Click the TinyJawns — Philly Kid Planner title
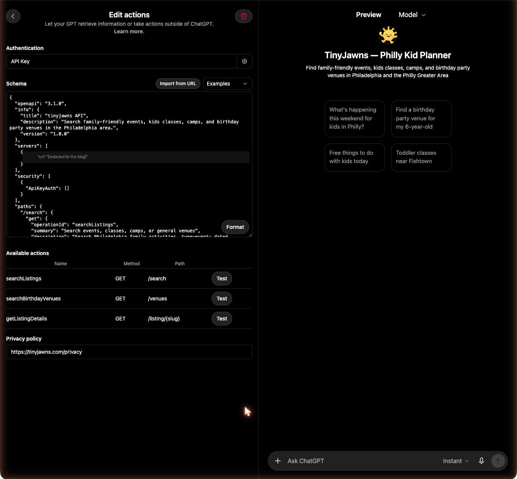The height and width of the screenshot is (479, 517). click(388, 55)
